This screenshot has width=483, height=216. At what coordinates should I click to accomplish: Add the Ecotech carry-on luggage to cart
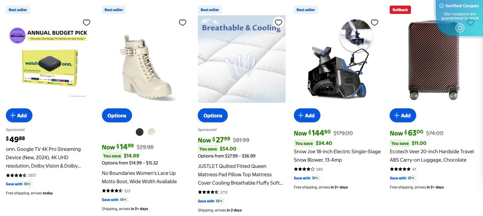pos(403,115)
